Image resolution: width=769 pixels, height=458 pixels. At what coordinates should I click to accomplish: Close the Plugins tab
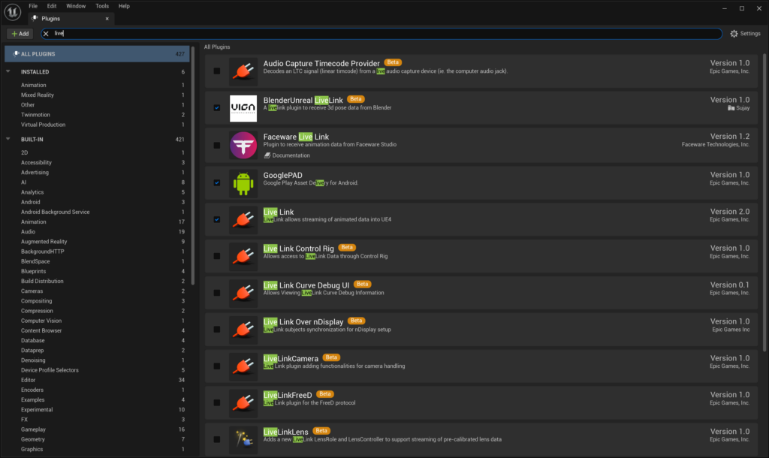[x=107, y=19]
